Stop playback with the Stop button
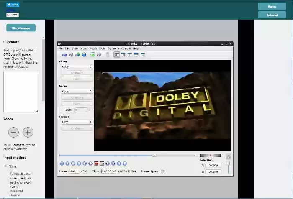This screenshot has height=199, width=293. 67,163
